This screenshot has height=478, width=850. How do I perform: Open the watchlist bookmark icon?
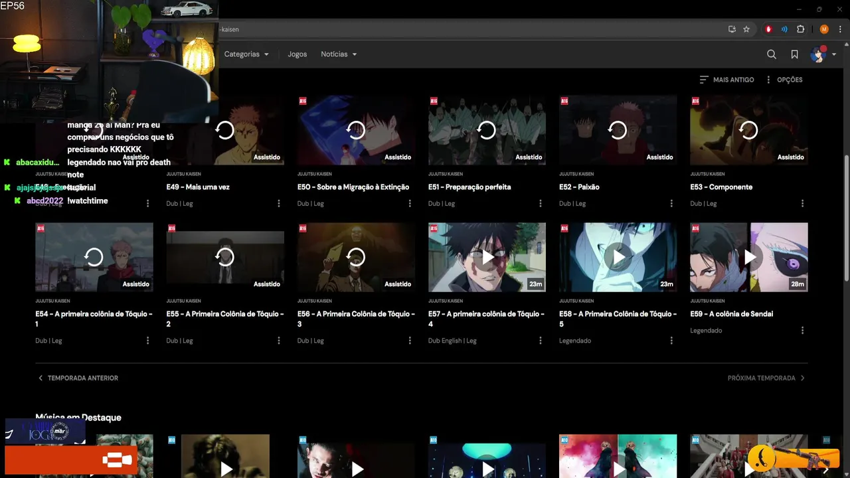coord(794,54)
